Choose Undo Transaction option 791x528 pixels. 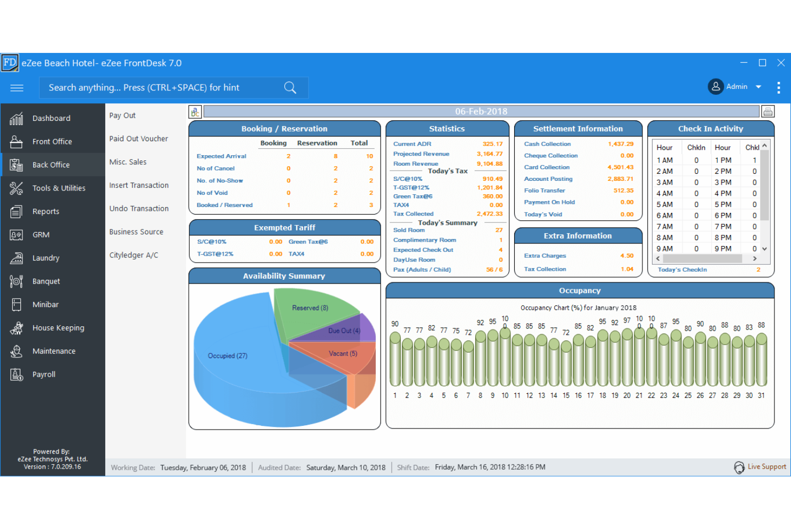[139, 209]
